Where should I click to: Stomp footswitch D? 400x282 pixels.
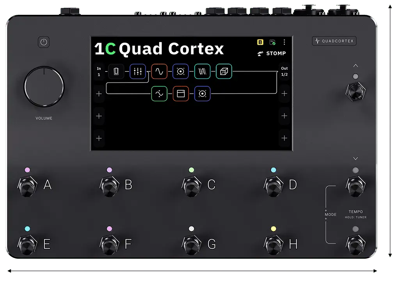[274, 186]
